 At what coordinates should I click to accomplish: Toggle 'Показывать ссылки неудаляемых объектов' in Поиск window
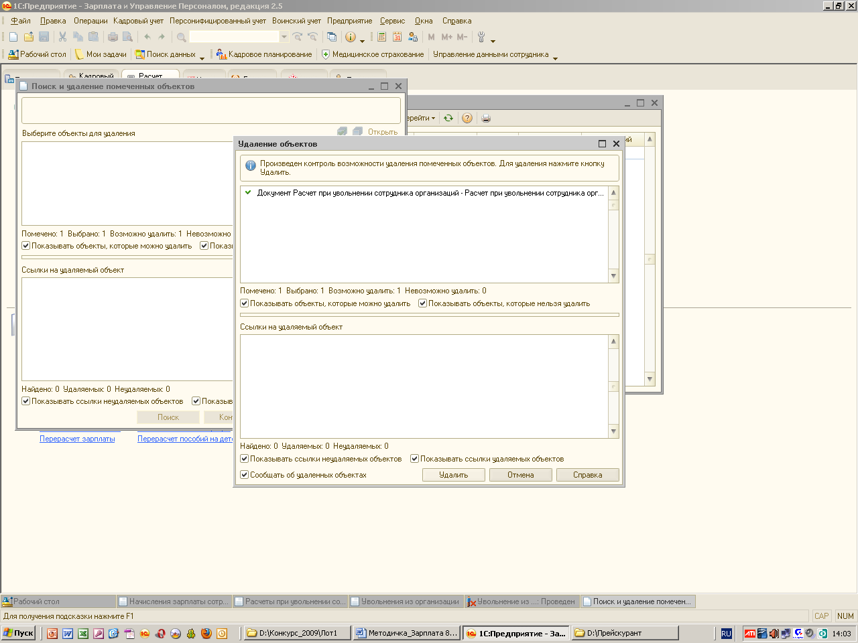click(26, 401)
